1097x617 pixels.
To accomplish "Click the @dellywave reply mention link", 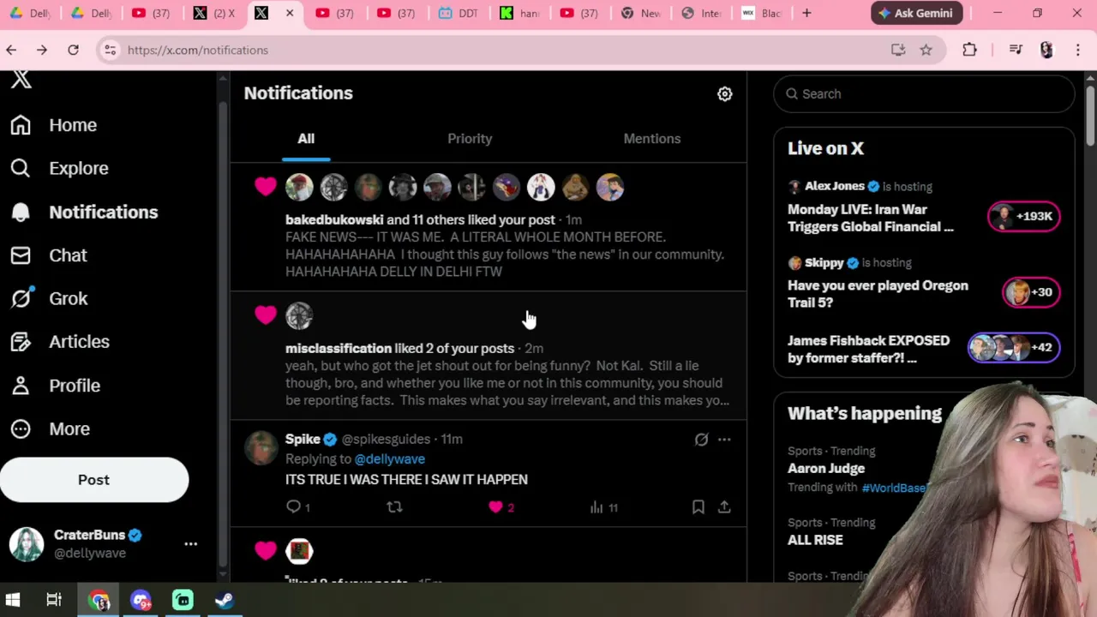I will [x=389, y=459].
